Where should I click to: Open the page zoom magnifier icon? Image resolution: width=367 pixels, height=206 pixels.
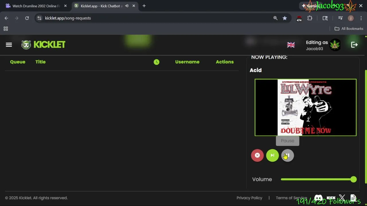(x=275, y=18)
